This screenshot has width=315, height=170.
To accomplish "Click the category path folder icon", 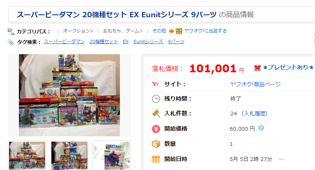I will [11, 32].
